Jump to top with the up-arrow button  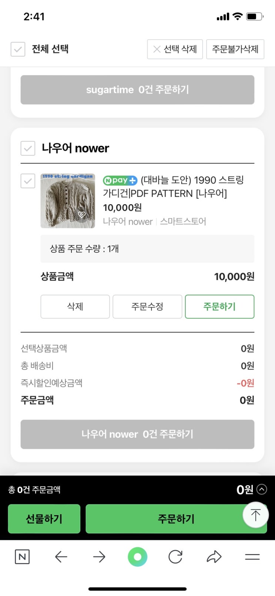256,515
